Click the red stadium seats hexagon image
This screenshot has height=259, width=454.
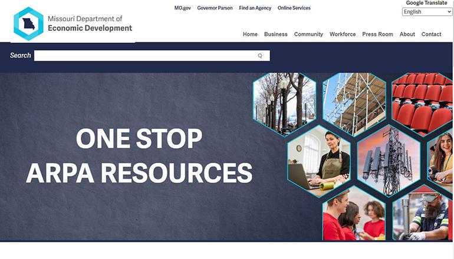[x=422, y=103]
